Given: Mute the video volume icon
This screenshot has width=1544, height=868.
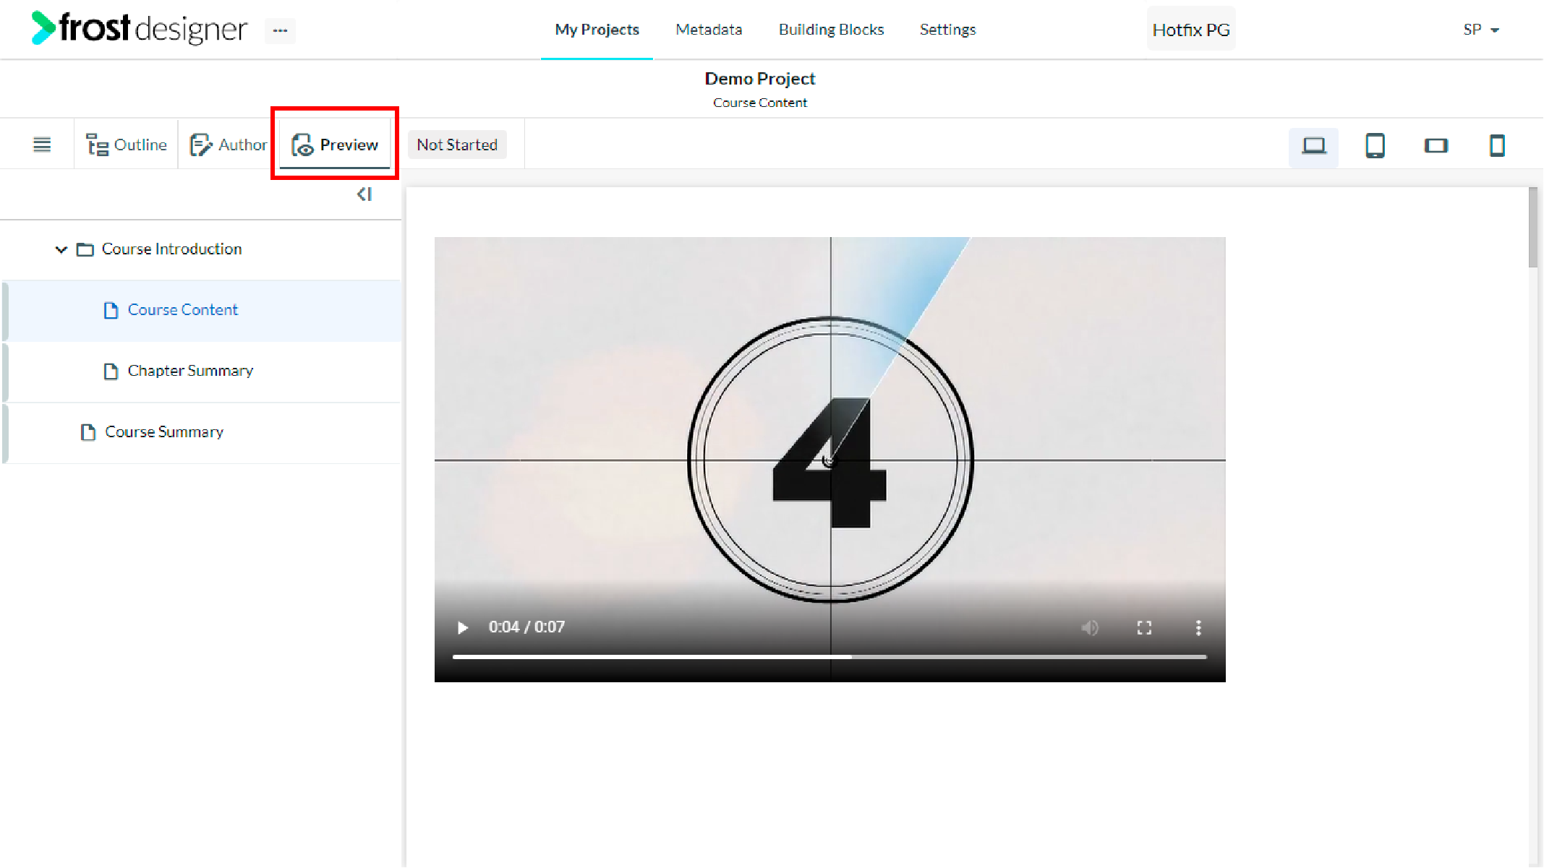Looking at the screenshot, I should pyautogui.click(x=1090, y=627).
